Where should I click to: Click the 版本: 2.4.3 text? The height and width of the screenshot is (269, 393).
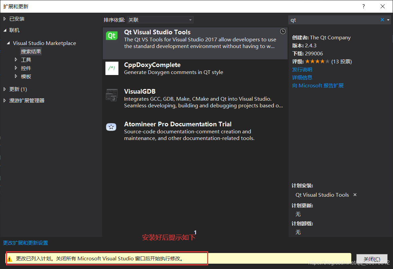[x=304, y=46]
